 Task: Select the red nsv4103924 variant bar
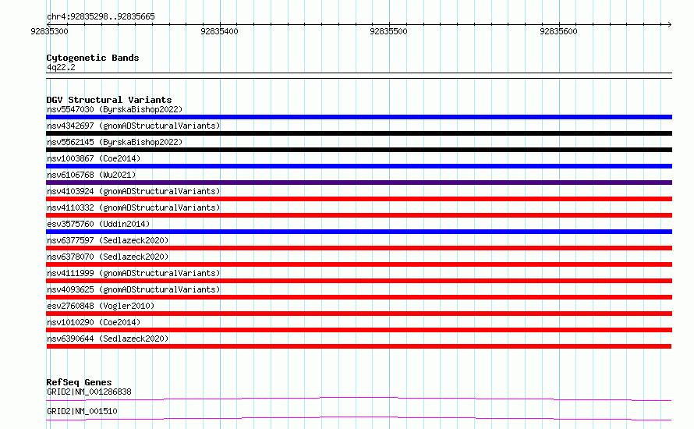(x=359, y=199)
